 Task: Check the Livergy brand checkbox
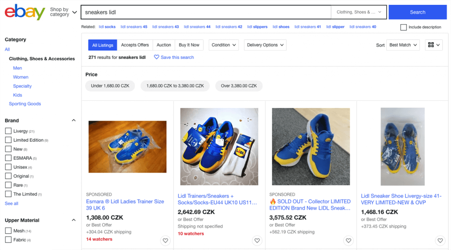coord(8,131)
